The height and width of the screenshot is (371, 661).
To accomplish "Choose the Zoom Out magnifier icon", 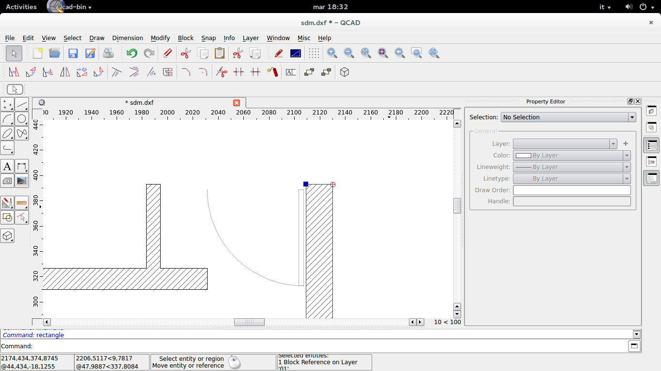I will pos(349,53).
